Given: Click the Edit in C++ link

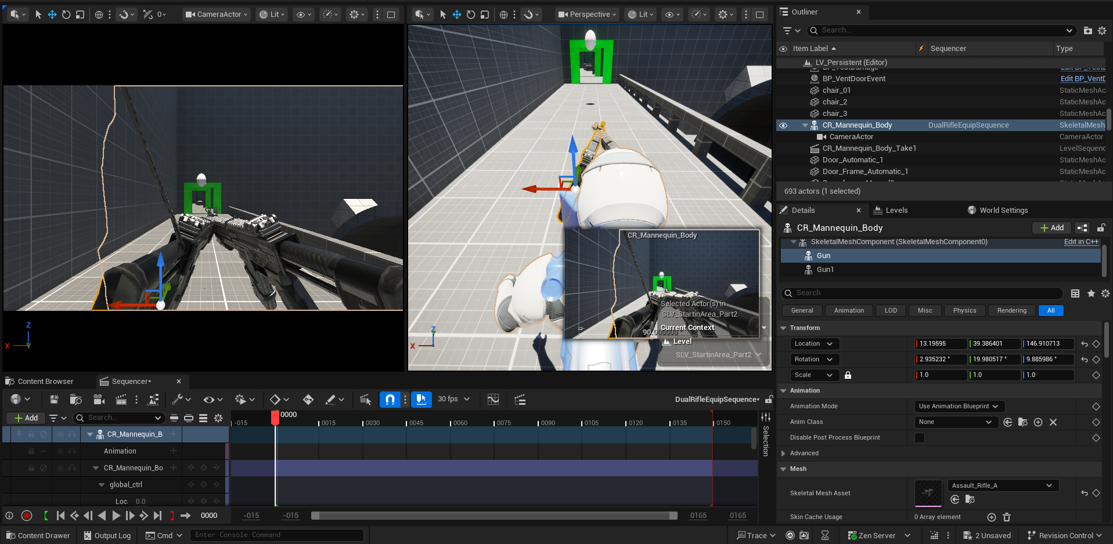Looking at the screenshot, I should tap(1081, 242).
